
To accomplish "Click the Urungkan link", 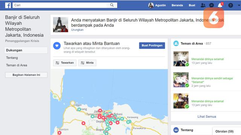I will [x=77, y=30].
